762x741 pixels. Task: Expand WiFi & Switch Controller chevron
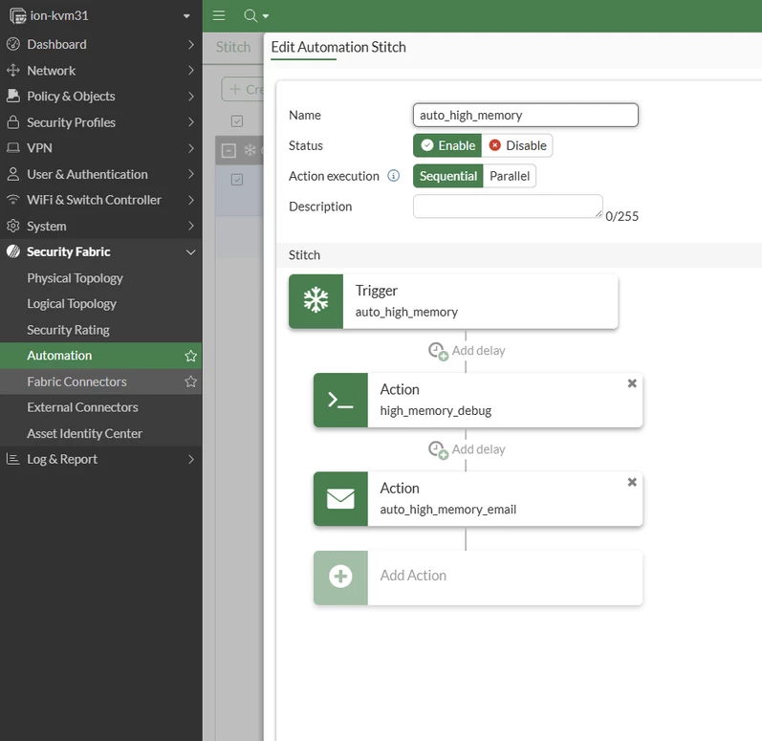191,200
